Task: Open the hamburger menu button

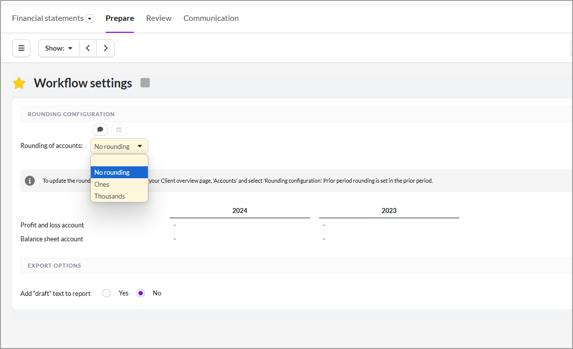Action: [21, 48]
